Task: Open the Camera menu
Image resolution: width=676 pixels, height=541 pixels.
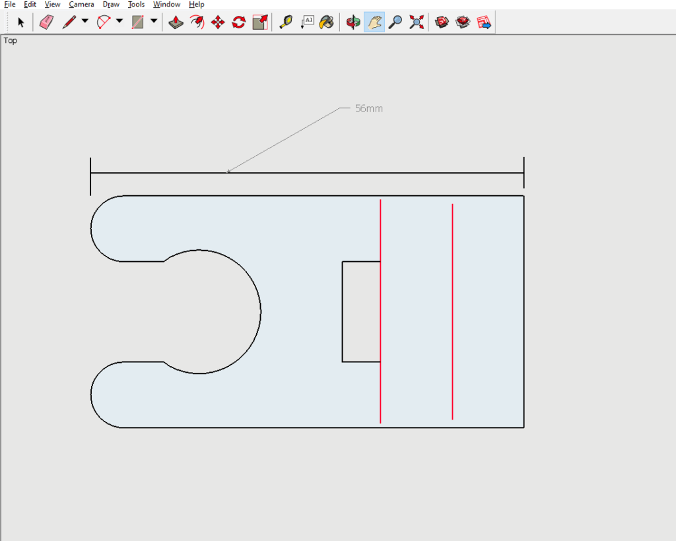Action: (x=81, y=5)
